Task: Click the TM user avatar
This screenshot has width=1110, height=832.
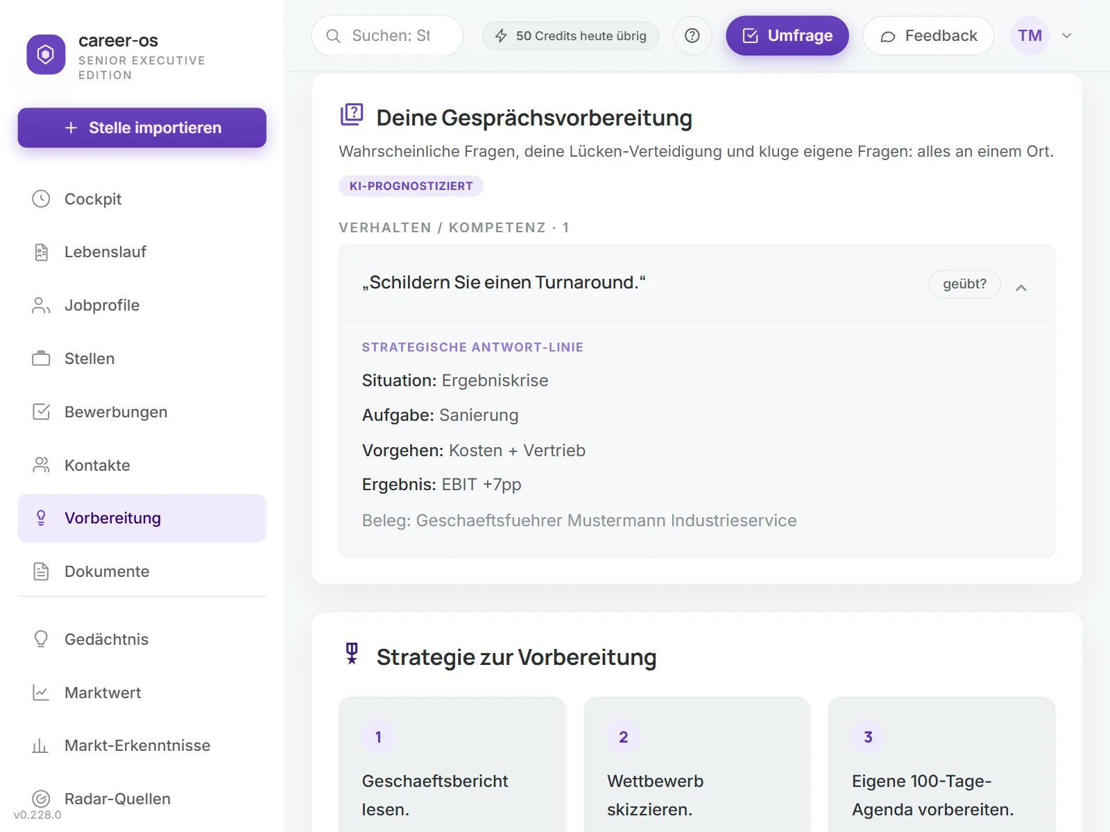Action: click(1030, 36)
